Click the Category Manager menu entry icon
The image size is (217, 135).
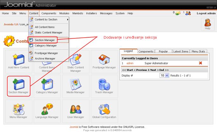(31, 45)
